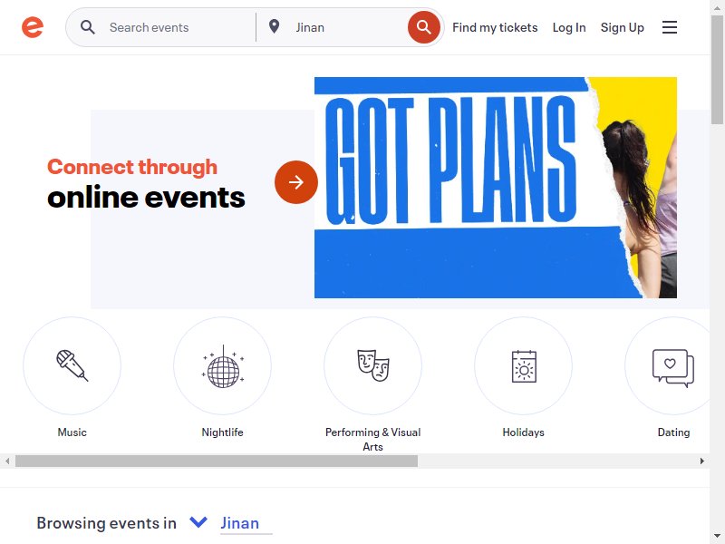Click the Search events input field
Image resolution: width=725 pixels, height=544 pixels.
pos(178,27)
